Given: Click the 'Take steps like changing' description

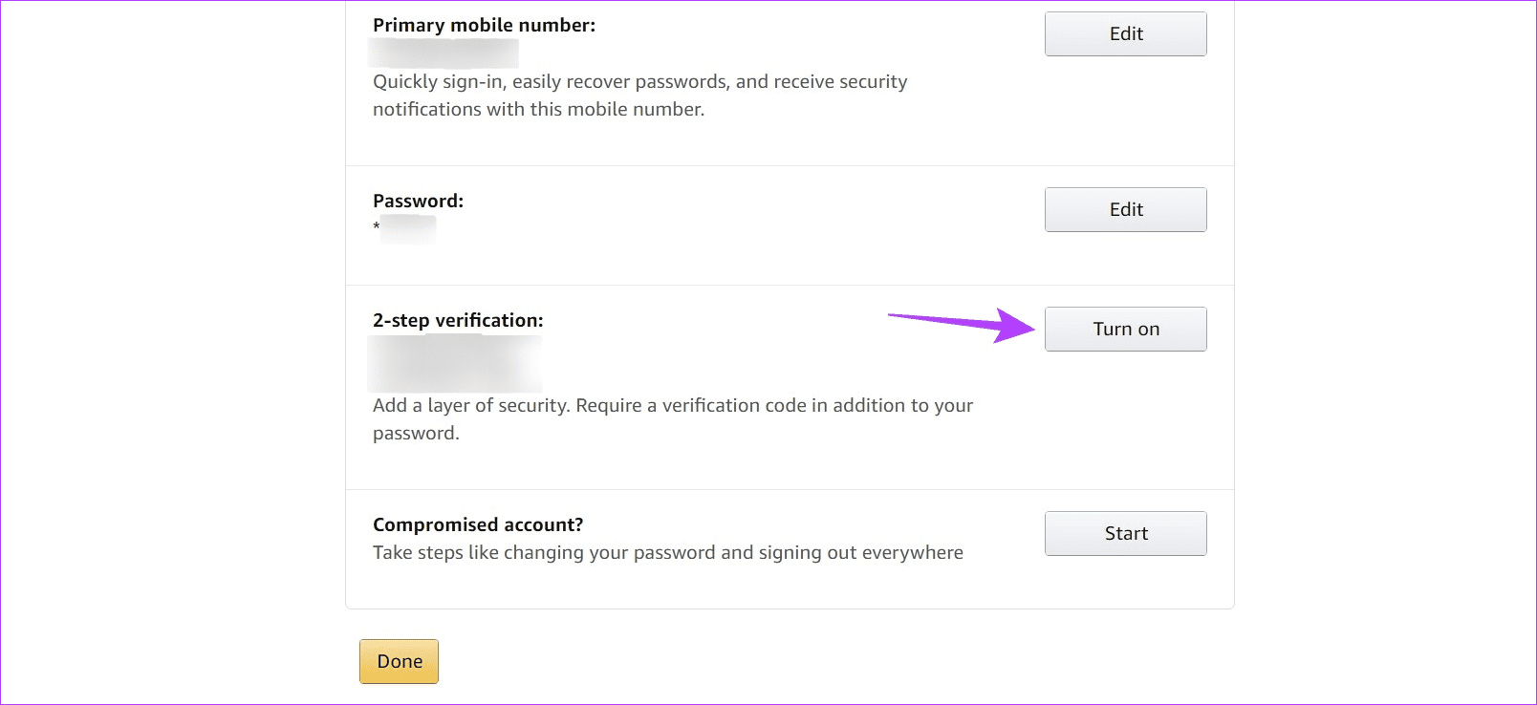Looking at the screenshot, I should (x=668, y=552).
